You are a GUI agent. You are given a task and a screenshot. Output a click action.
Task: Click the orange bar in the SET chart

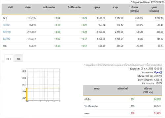point(27,94)
